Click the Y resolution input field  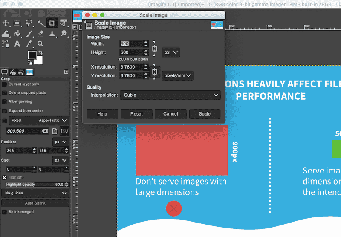click(x=131, y=76)
